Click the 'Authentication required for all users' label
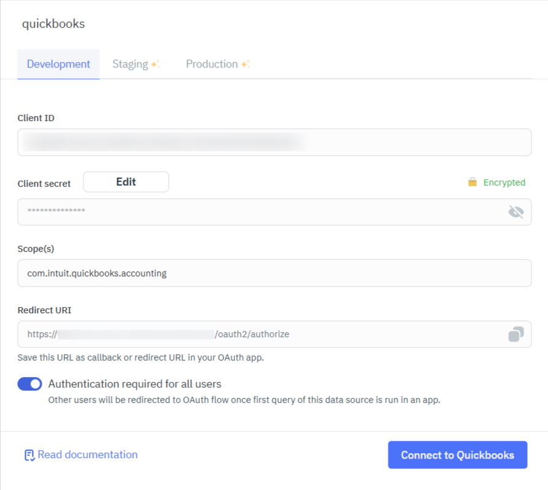 tap(134, 384)
